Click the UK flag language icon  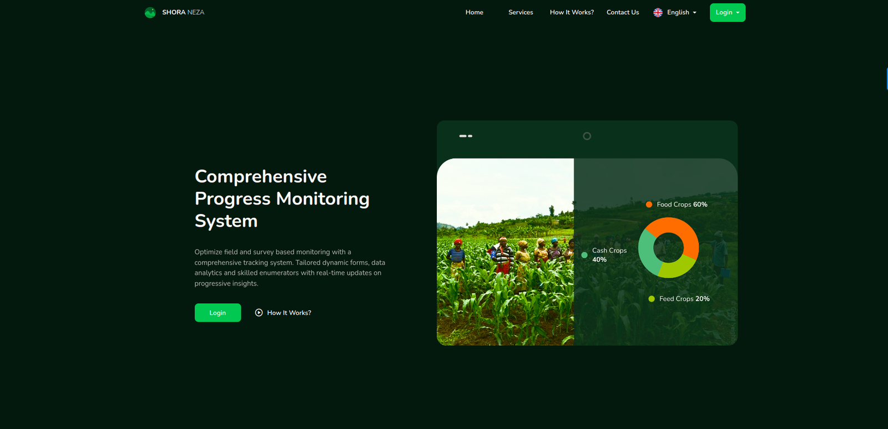pos(658,12)
